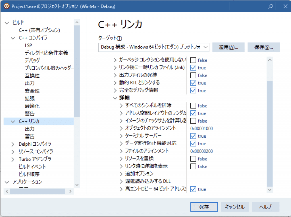
Task: Toggle データ実行防止機能対応 checkbox
Action: point(193,144)
